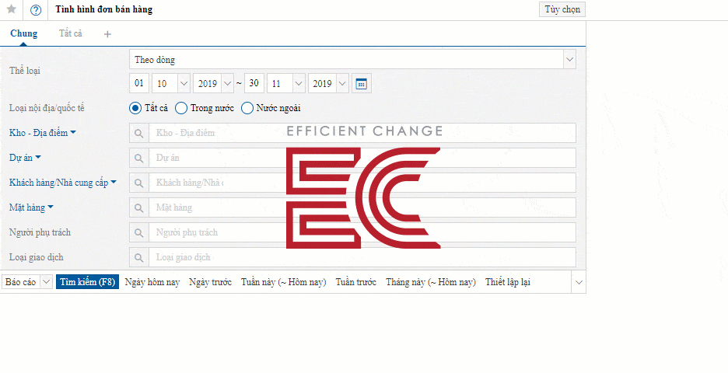
Task: Click the Tình hình đơn bán hàng title
Action: [x=104, y=10]
